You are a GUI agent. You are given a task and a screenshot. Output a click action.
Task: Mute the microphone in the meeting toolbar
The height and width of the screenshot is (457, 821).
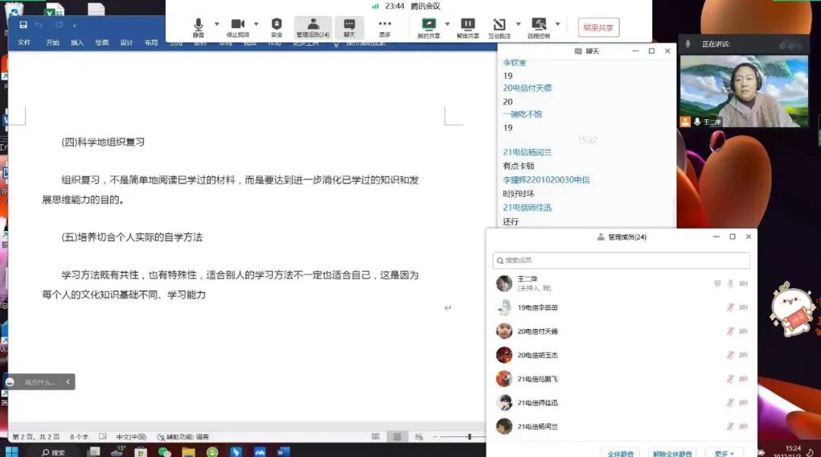[x=198, y=27]
